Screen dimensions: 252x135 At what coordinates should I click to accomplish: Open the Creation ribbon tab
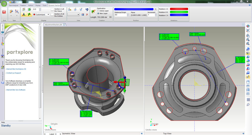[23, 6]
